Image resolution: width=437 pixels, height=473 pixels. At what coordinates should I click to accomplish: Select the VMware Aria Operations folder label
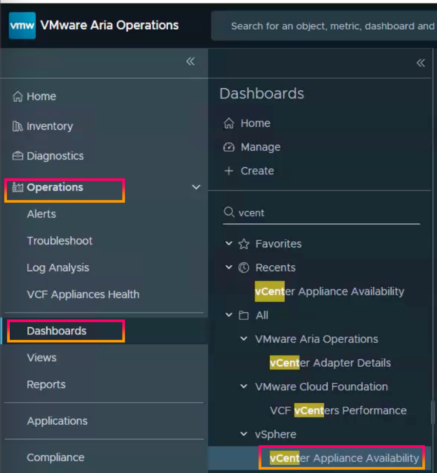[316, 339]
